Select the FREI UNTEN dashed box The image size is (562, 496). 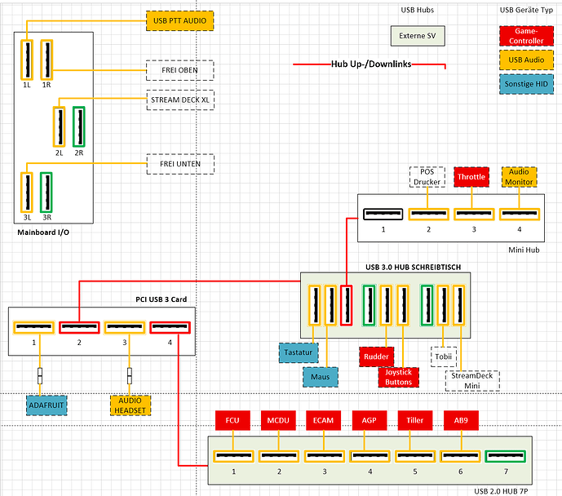tap(180, 164)
